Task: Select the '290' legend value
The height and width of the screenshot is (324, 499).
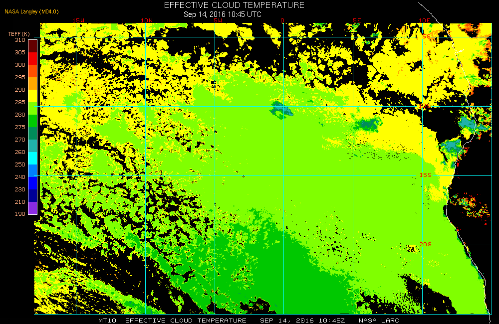Action: coord(20,90)
